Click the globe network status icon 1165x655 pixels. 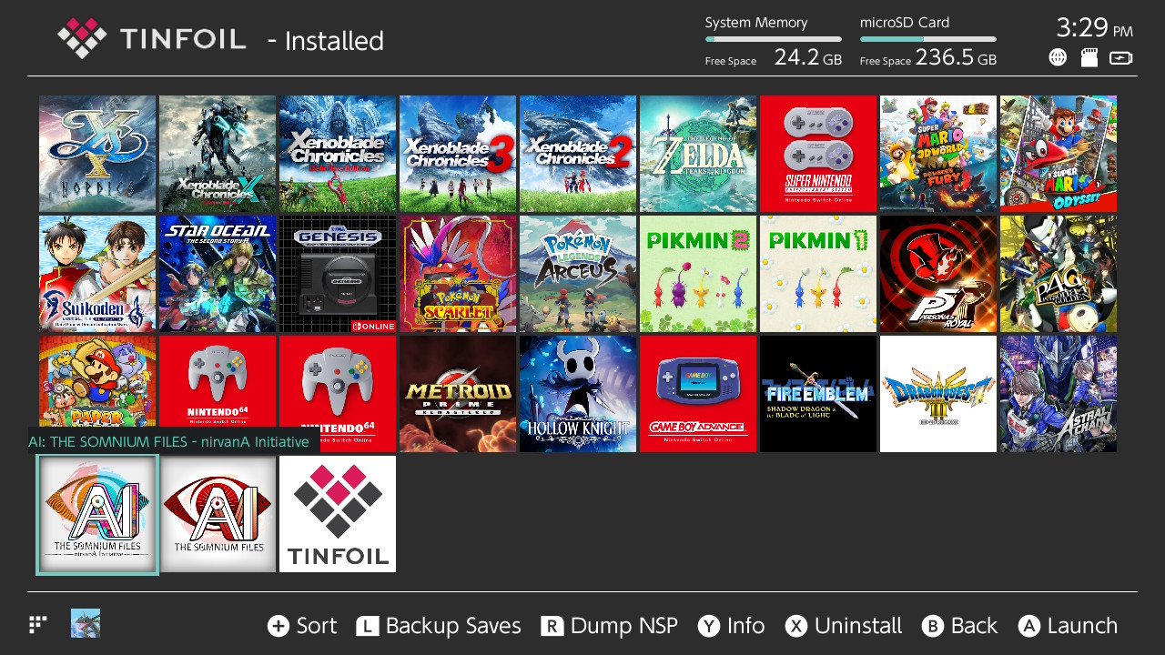pyautogui.click(x=1058, y=57)
